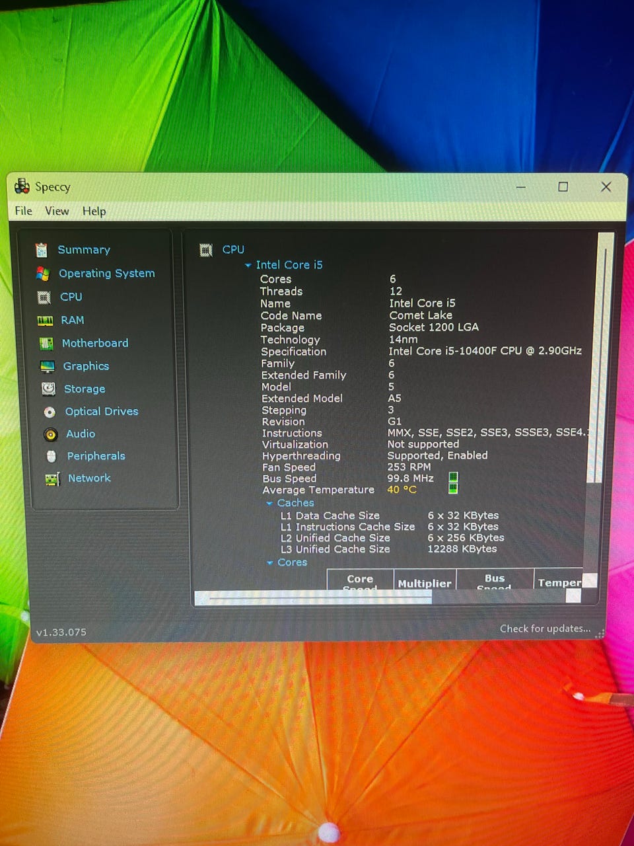Collapse the Cores section
Image resolution: width=634 pixels, height=846 pixels.
tap(270, 563)
